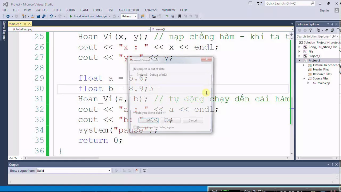The width and height of the screenshot is (341, 192).
Task: Open the Server Explorer side tab
Action: coord(4,31)
